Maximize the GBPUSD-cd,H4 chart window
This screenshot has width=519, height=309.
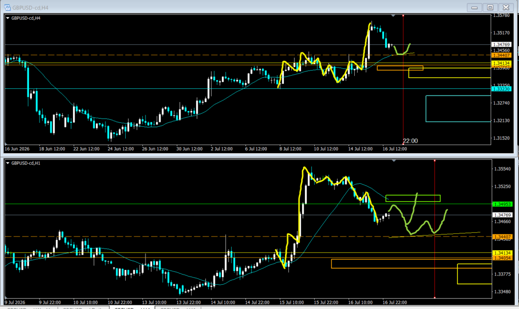tap(490, 7)
